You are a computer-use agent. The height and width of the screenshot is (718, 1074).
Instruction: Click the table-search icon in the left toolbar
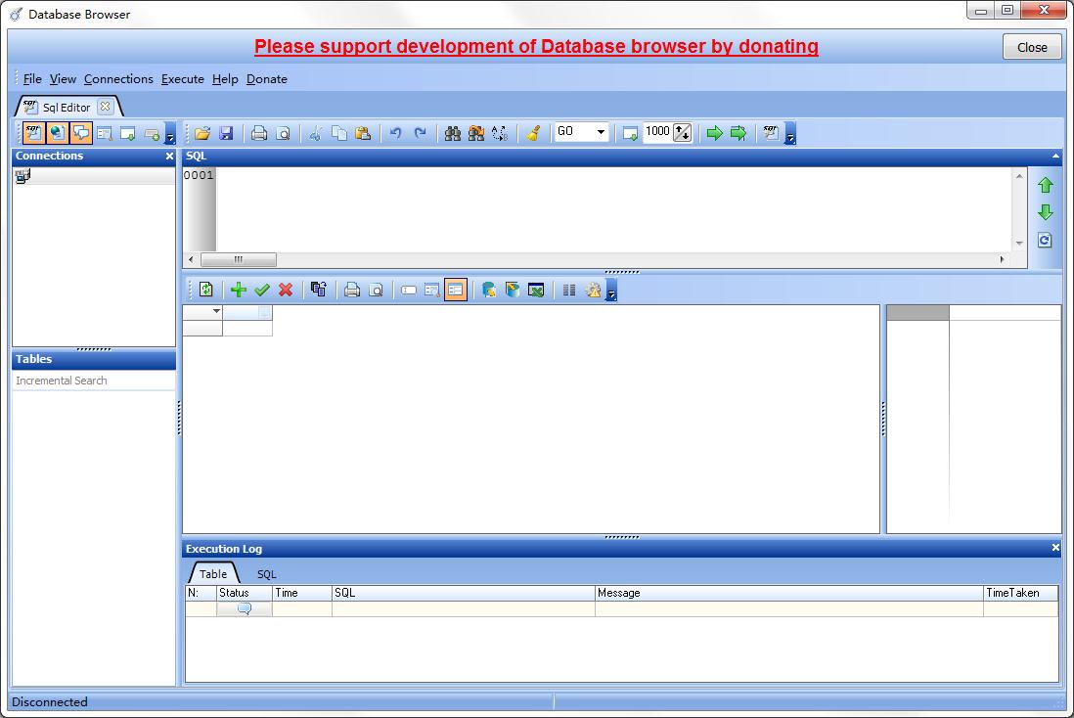point(104,133)
